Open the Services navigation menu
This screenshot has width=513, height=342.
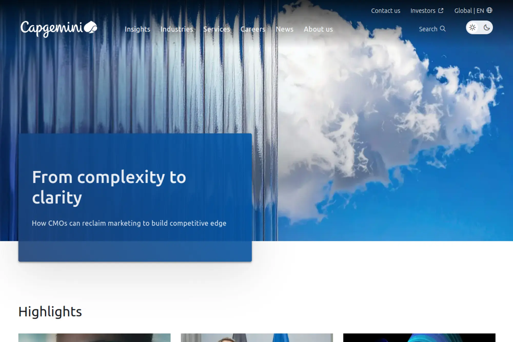point(217,29)
